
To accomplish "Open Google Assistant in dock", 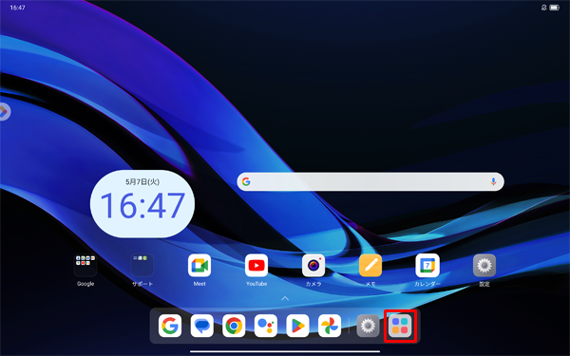I will tap(266, 326).
